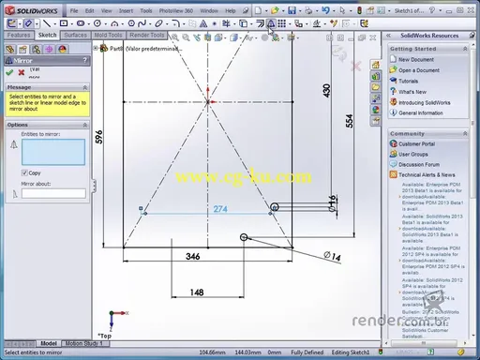Open dropdown arrow next to Save icon
This screenshot has height=360, width=480.
click(299, 11)
